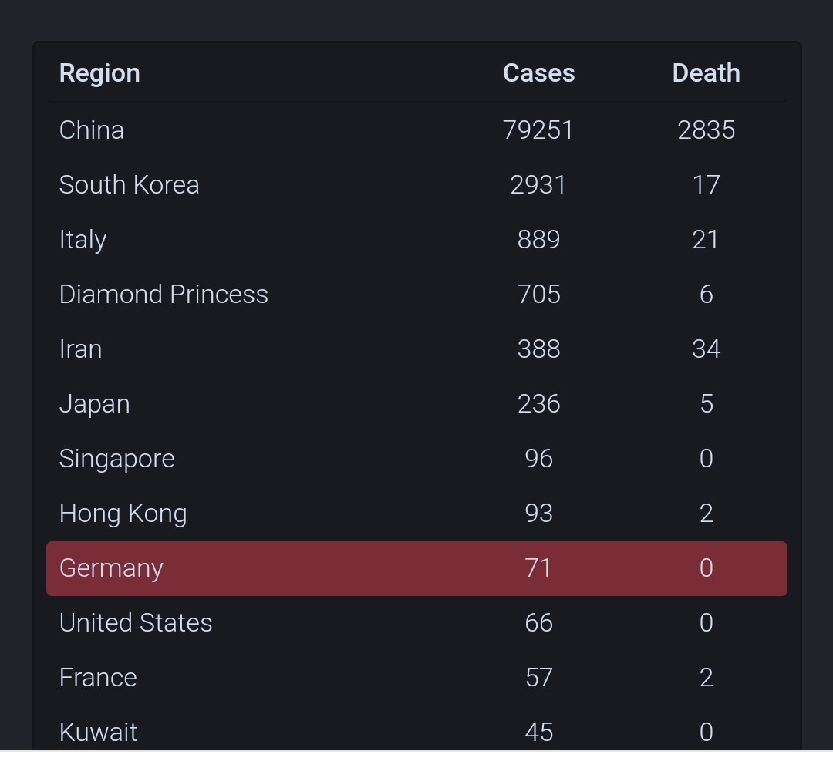
Task: Sort table by Region column header
Action: pyautogui.click(x=99, y=73)
